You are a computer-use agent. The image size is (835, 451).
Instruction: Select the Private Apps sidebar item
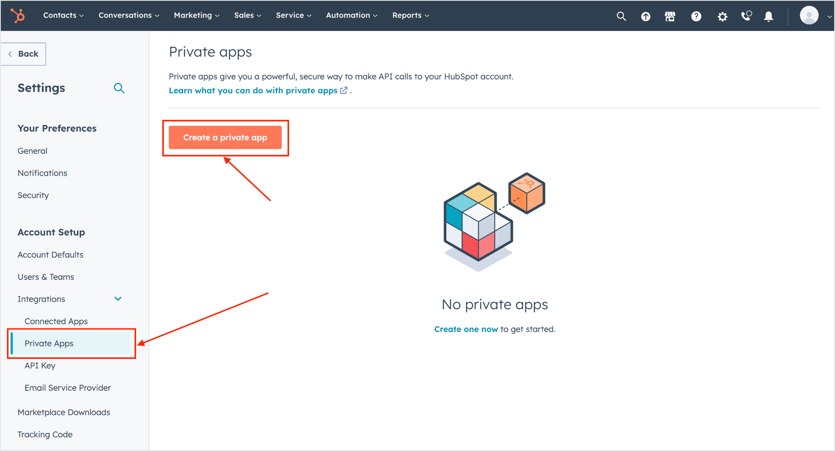pos(49,343)
